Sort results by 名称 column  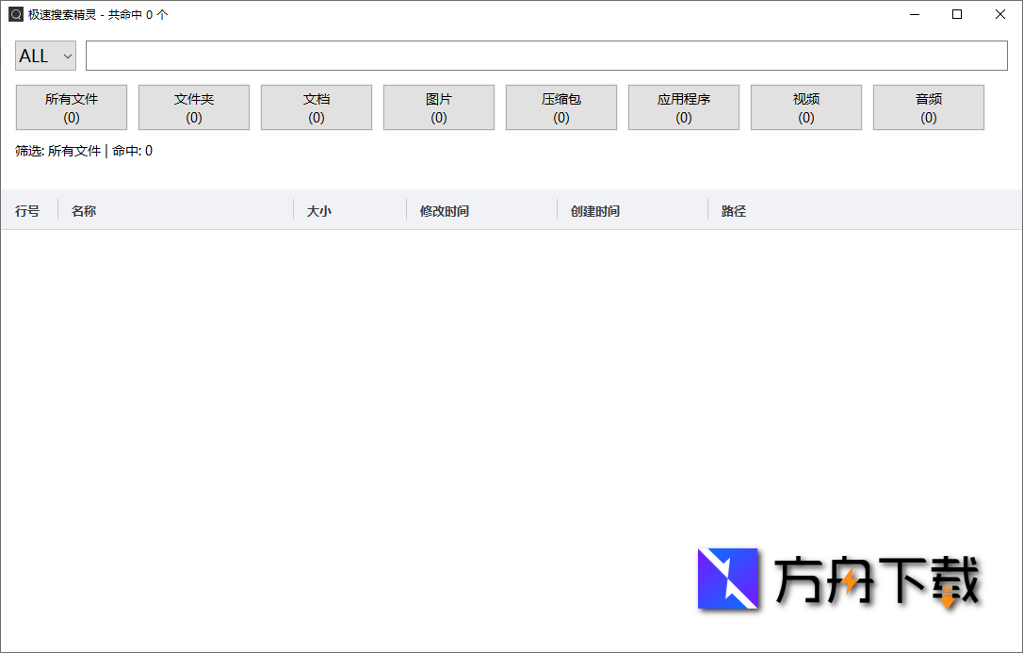[x=84, y=210]
